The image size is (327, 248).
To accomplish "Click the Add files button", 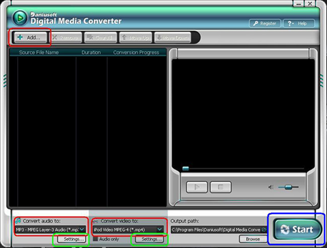I will tap(29, 37).
